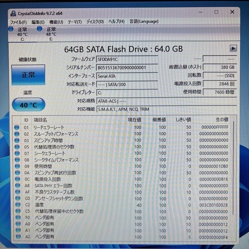249x249 pixels.
Task: Click the status icon for SATA PHY エラー回数
Action: [x=18, y=186]
